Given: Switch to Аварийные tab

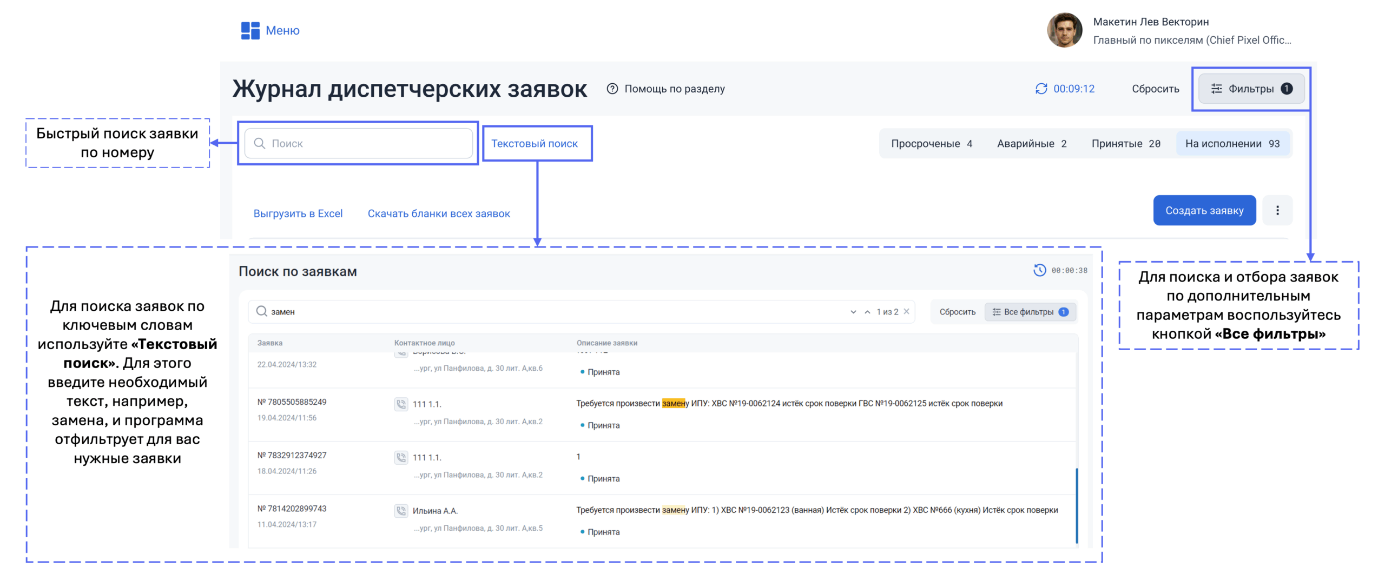Looking at the screenshot, I should click(x=1031, y=144).
